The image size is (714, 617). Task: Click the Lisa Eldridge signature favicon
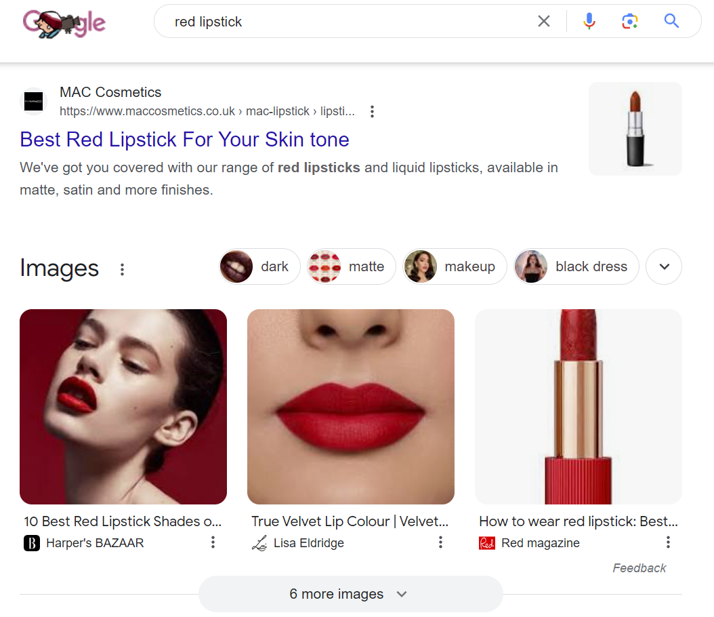click(x=259, y=543)
